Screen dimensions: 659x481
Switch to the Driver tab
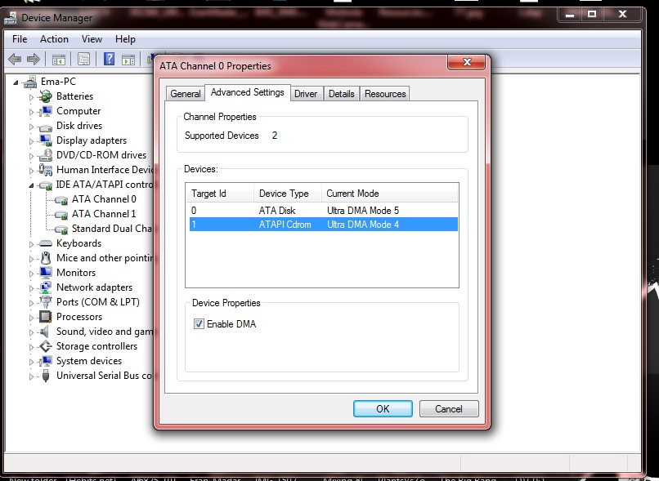(x=306, y=94)
